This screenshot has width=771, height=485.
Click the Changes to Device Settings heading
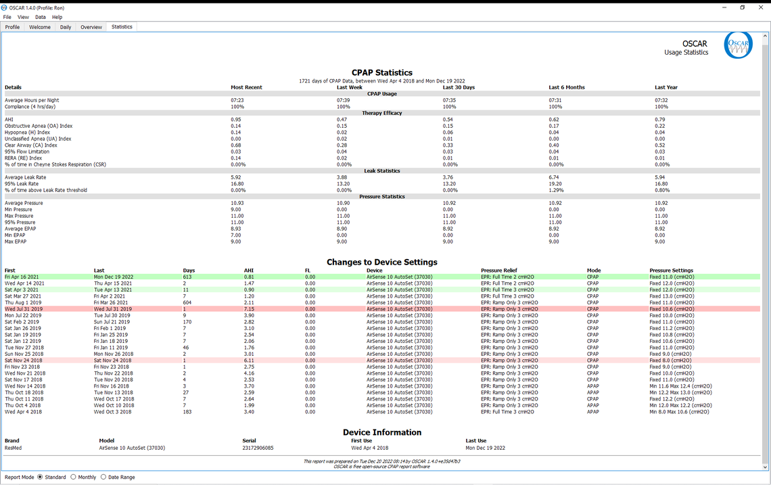coord(382,262)
